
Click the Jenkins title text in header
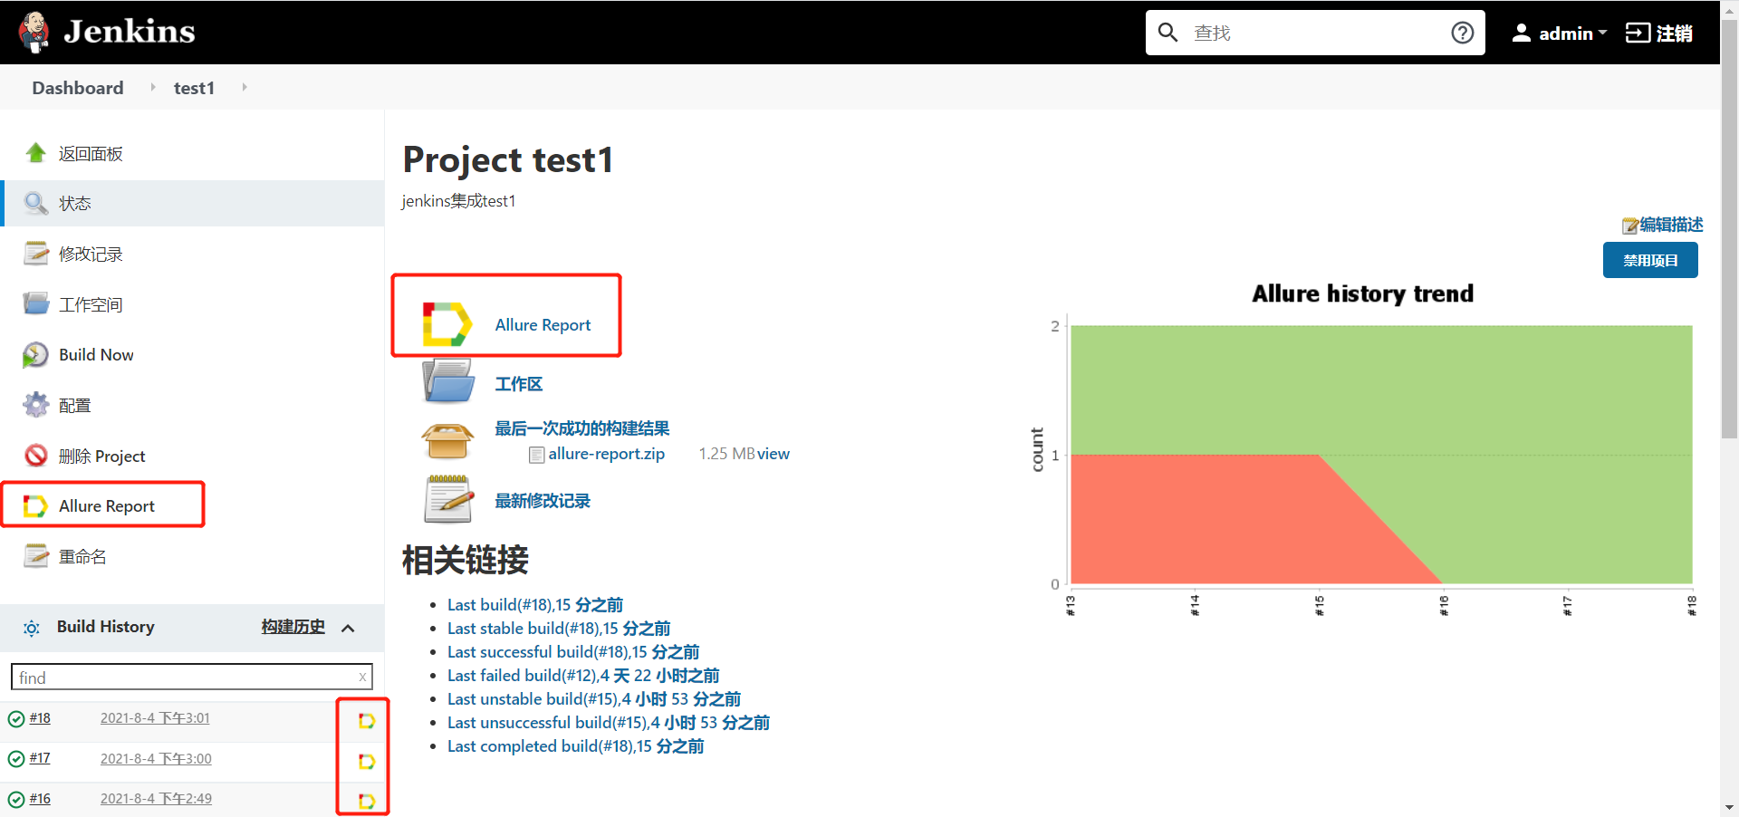(x=130, y=32)
